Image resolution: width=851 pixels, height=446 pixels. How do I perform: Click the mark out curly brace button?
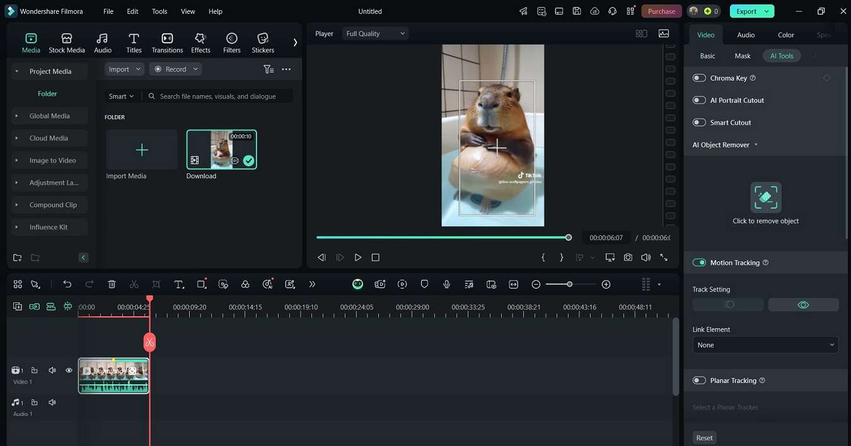click(562, 258)
